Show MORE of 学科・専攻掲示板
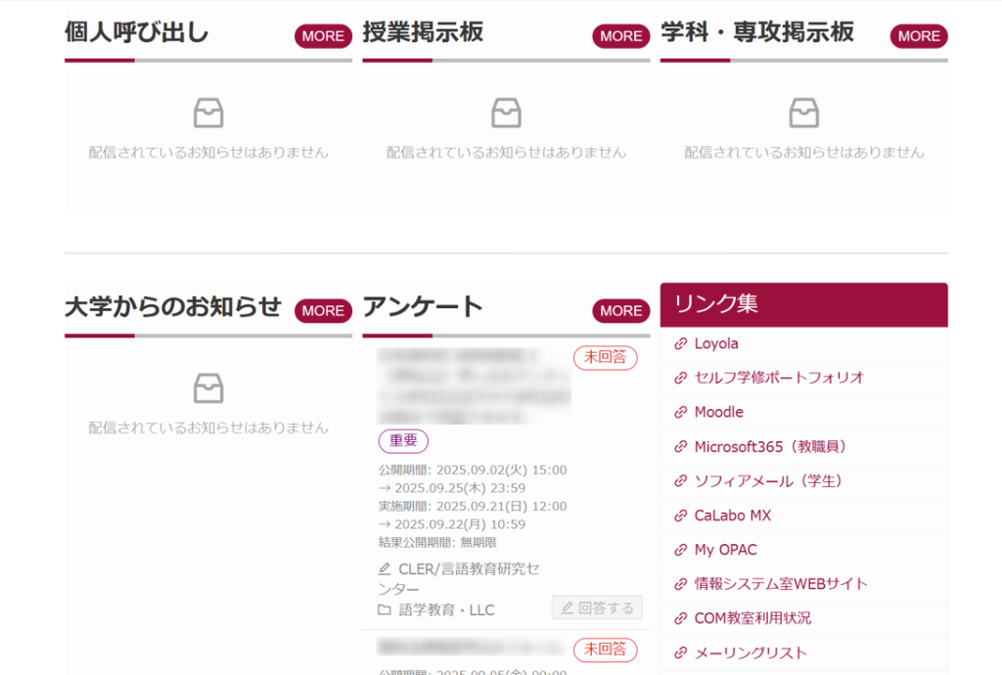 918,36
